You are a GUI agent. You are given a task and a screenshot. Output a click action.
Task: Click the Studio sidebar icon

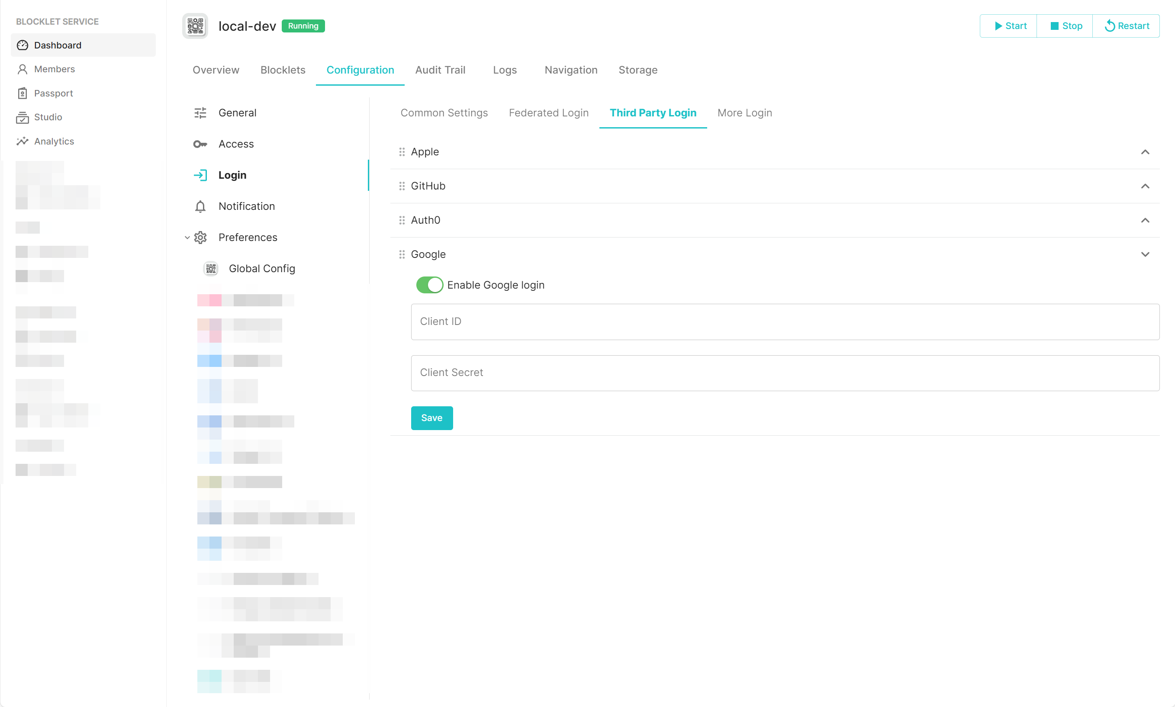click(23, 117)
